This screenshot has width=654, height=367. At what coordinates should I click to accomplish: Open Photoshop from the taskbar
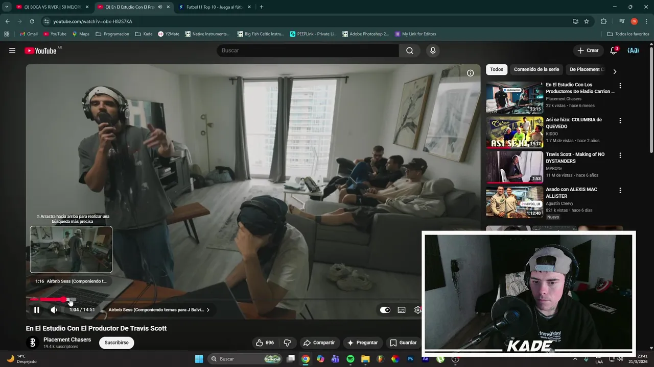pyautogui.click(x=410, y=359)
